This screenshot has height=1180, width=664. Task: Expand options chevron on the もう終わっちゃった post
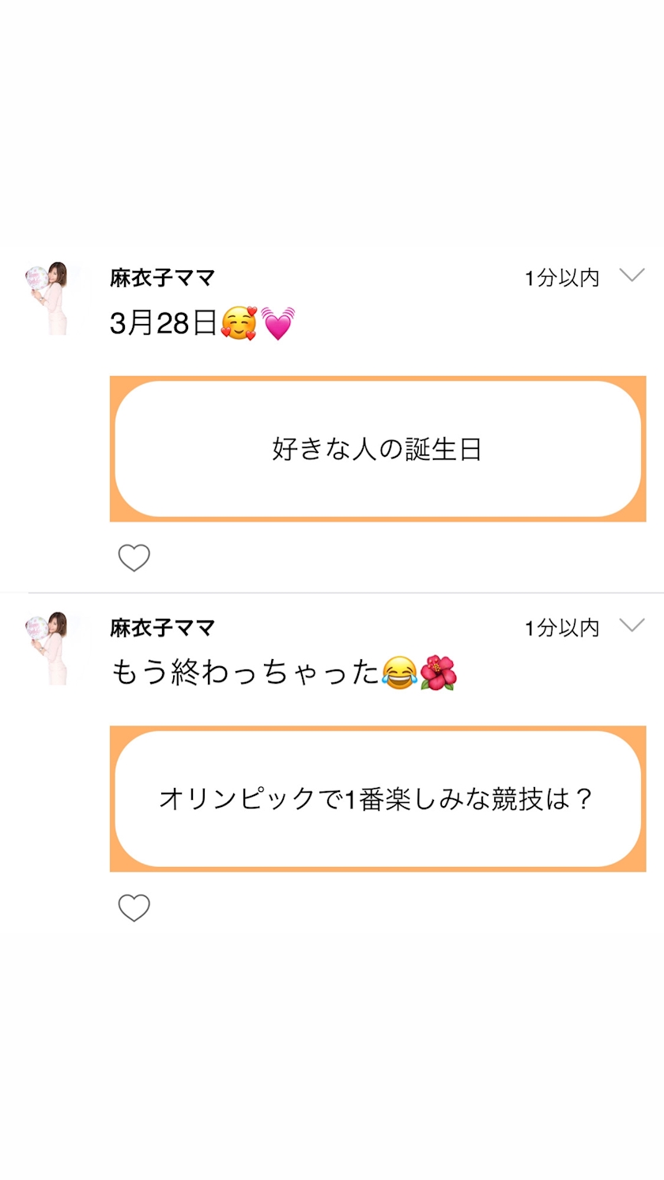coord(632,626)
